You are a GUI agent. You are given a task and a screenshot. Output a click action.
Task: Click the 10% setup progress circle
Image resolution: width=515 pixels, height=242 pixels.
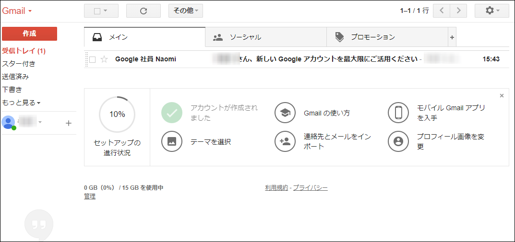click(x=117, y=114)
